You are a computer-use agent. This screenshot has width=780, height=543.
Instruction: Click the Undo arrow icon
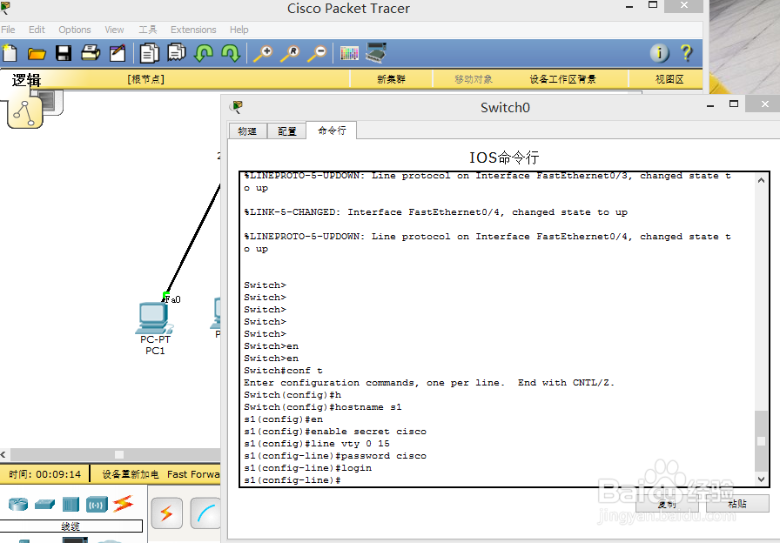(x=203, y=53)
